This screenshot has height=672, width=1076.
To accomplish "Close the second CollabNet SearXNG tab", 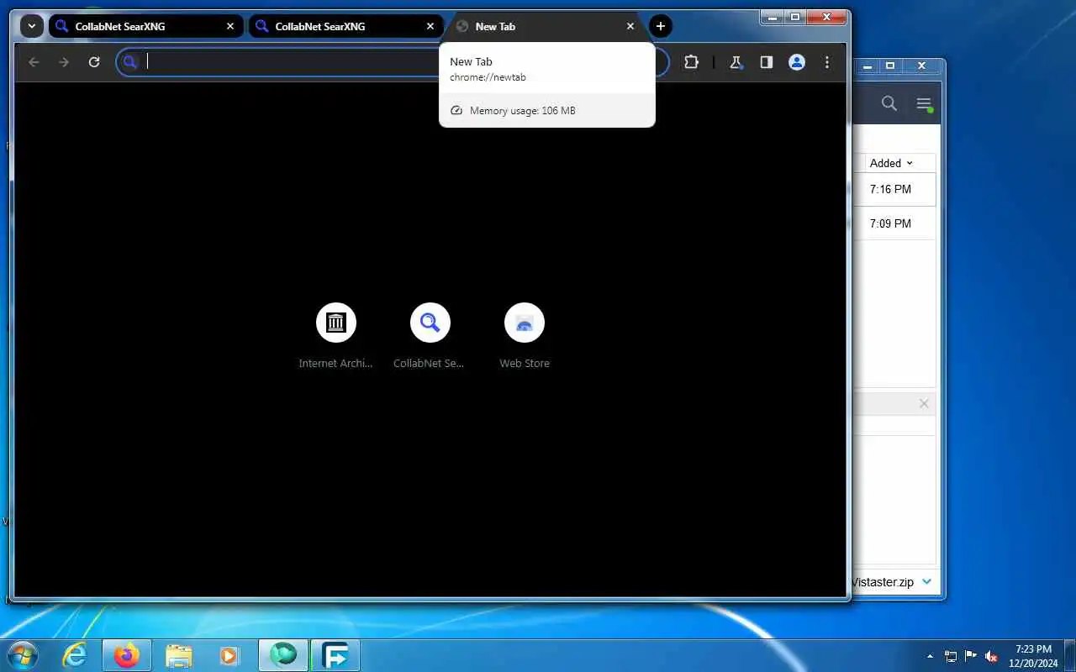I will coord(430,26).
